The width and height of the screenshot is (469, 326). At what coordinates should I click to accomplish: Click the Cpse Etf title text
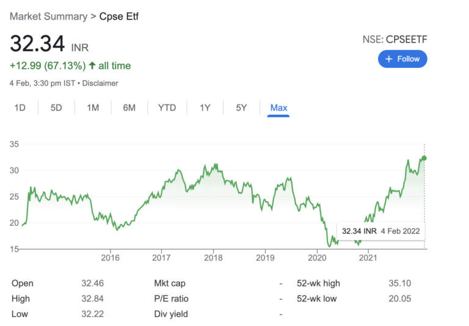(x=118, y=16)
